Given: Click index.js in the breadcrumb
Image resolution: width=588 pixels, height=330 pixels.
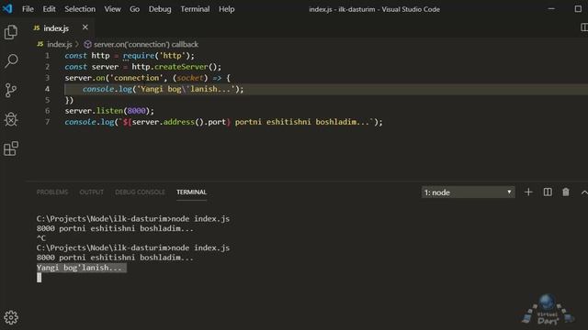Looking at the screenshot, I should [x=60, y=44].
